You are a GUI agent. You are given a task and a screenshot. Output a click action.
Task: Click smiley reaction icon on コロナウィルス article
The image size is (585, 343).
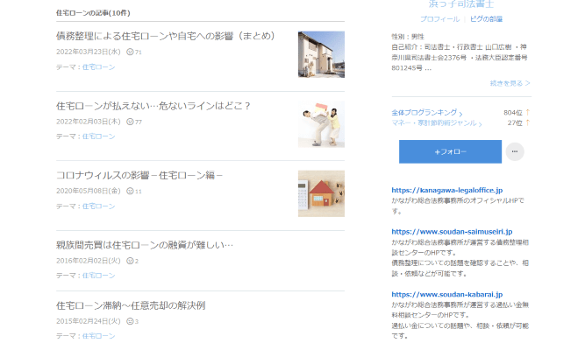[x=130, y=192]
